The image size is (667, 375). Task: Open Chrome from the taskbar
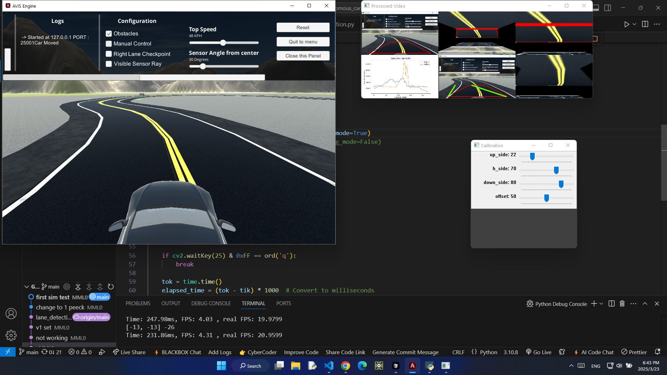tap(345, 366)
